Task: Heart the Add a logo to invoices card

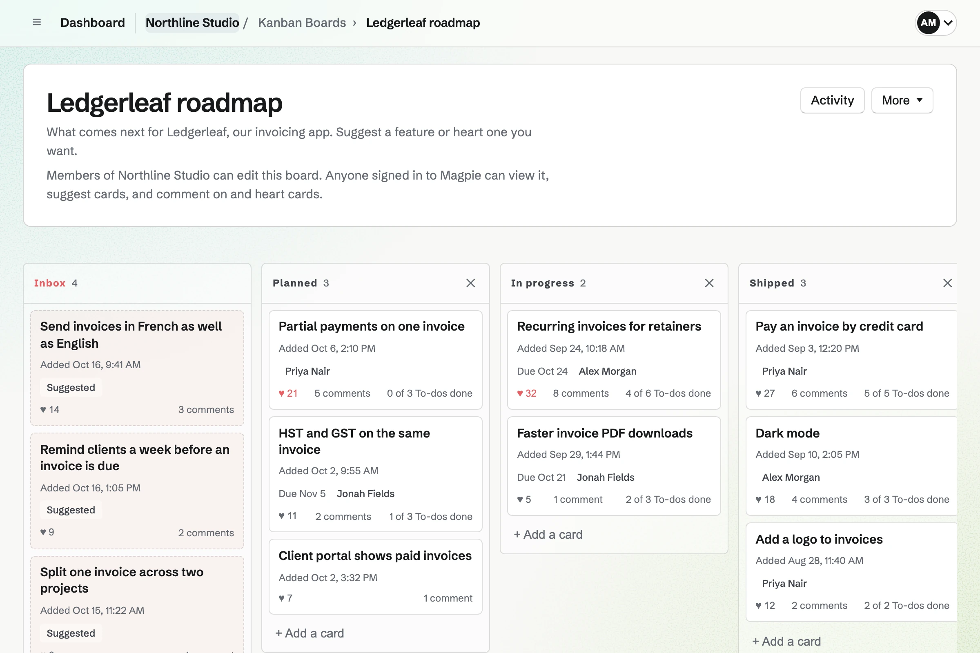Action: [x=765, y=606]
